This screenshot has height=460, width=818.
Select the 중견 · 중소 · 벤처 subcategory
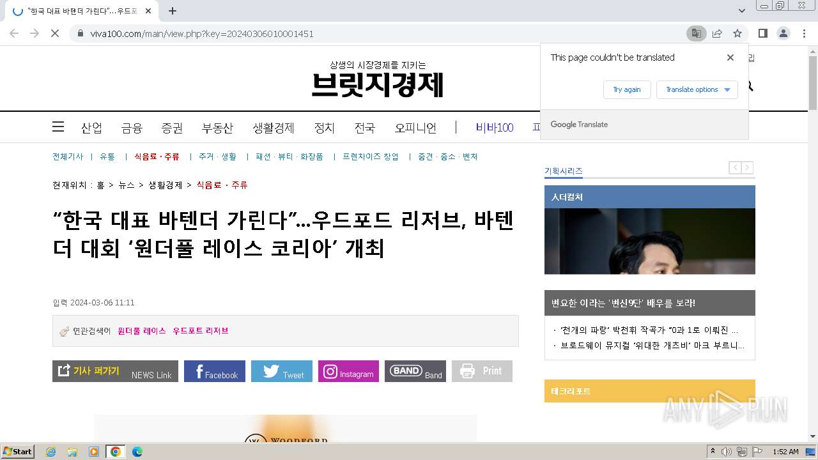tap(448, 157)
